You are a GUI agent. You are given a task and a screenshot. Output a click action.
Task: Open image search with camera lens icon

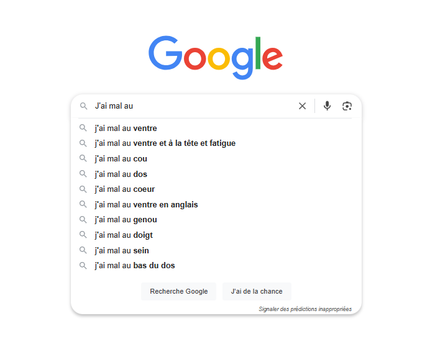[347, 106]
